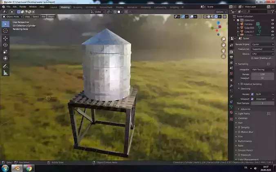The height and width of the screenshot is (172, 276).
Task: Click the outliner filter funnel icon
Action: coord(272,11)
